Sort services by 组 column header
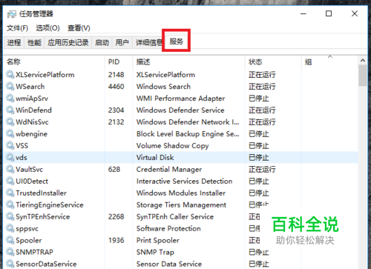 (329, 62)
